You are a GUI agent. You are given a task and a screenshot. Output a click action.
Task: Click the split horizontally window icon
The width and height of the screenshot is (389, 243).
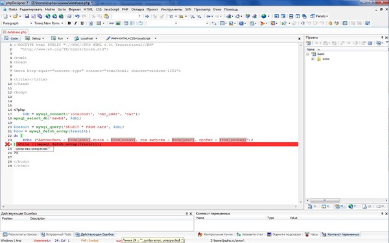tap(291, 16)
